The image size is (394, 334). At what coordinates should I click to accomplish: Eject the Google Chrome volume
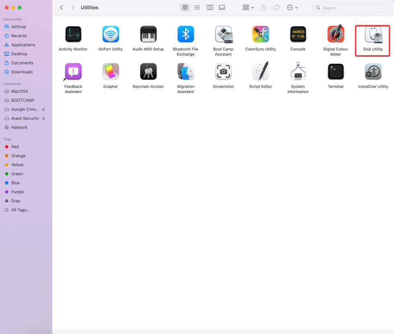tap(43, 110)
